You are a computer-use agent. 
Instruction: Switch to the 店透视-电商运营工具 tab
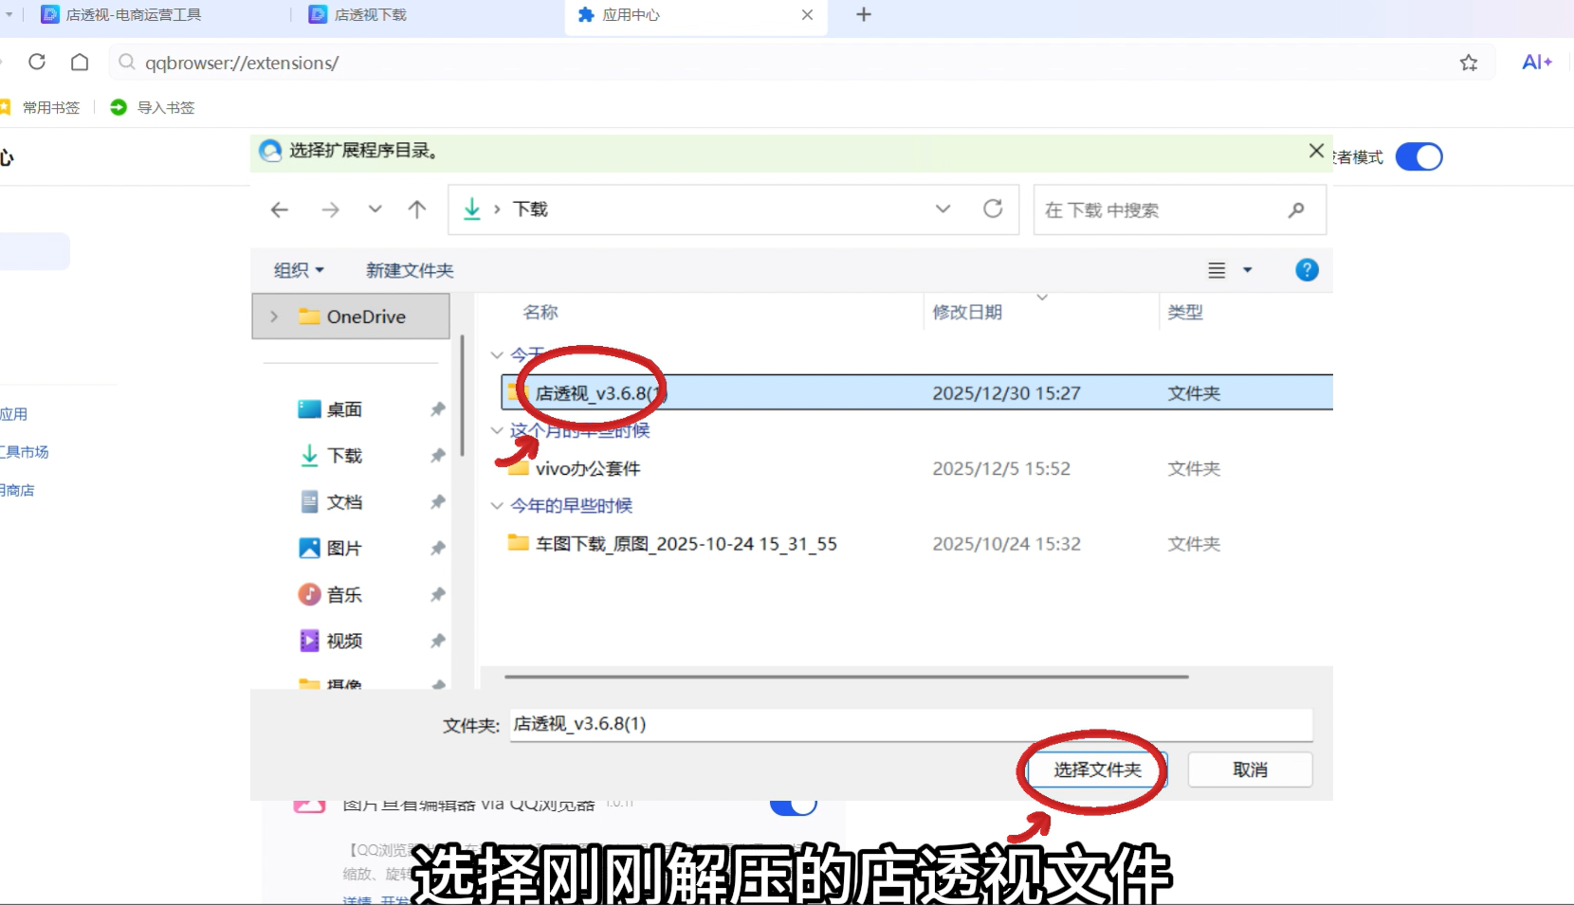click(x=120, y=15)
